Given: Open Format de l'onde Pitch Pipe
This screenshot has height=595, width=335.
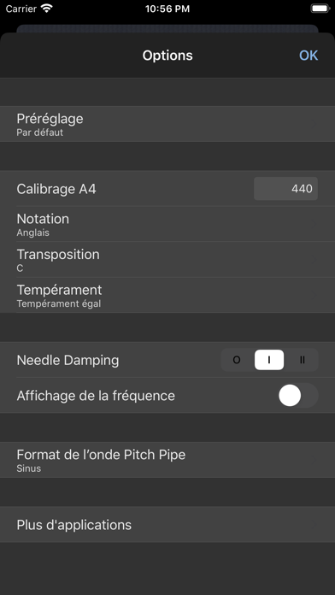Looking at the screenshot, I should [x=167, y=460].
